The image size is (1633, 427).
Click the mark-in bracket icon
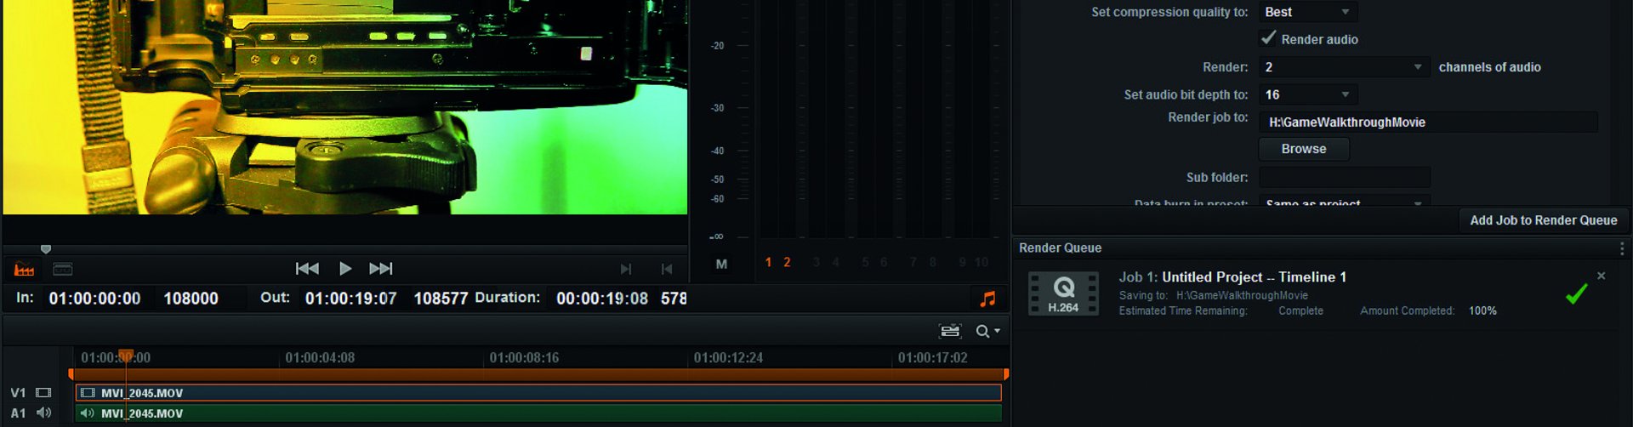[626, 269]
